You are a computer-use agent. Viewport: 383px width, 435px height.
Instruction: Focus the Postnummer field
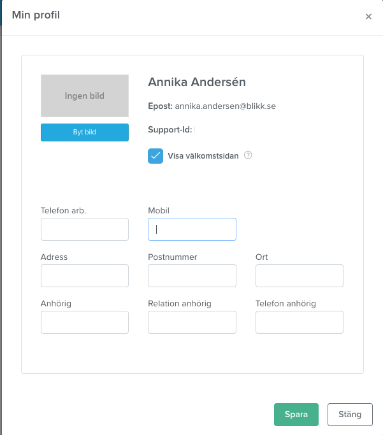192,276
